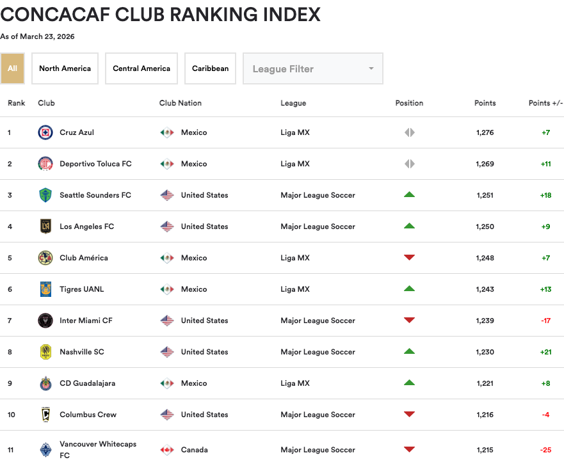This screenshot has height=469, width=564.
Task: Click the Nashville SC logo
Action: tap(45, 352)
